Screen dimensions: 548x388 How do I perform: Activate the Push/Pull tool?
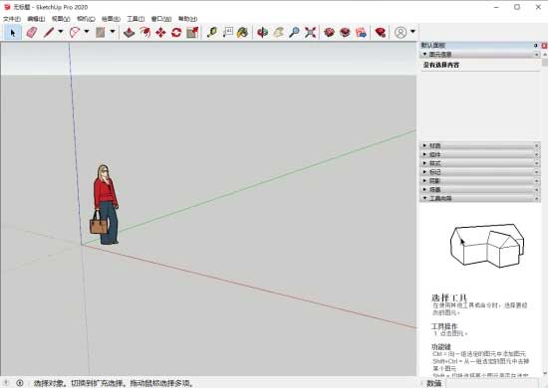click(x=130, y=33)
